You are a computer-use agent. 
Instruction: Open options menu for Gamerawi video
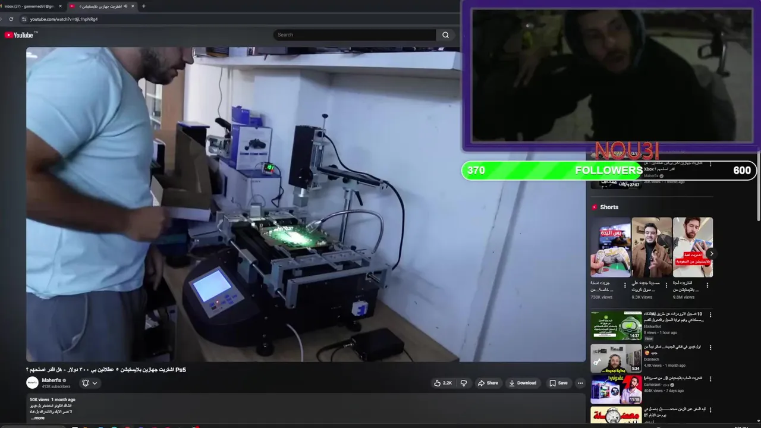point(710,379)
